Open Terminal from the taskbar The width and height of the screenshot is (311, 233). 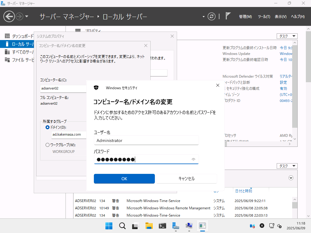tap(162, 226)
